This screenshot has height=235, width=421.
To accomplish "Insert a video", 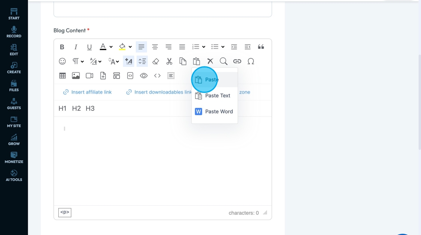I will (90, 76).
